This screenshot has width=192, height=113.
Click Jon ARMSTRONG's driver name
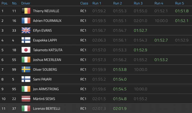point(46,89)
